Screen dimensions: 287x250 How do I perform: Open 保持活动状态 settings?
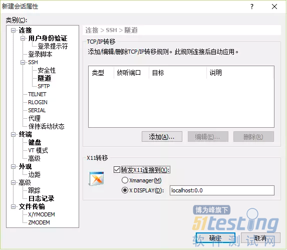click(x=46, y=126)
